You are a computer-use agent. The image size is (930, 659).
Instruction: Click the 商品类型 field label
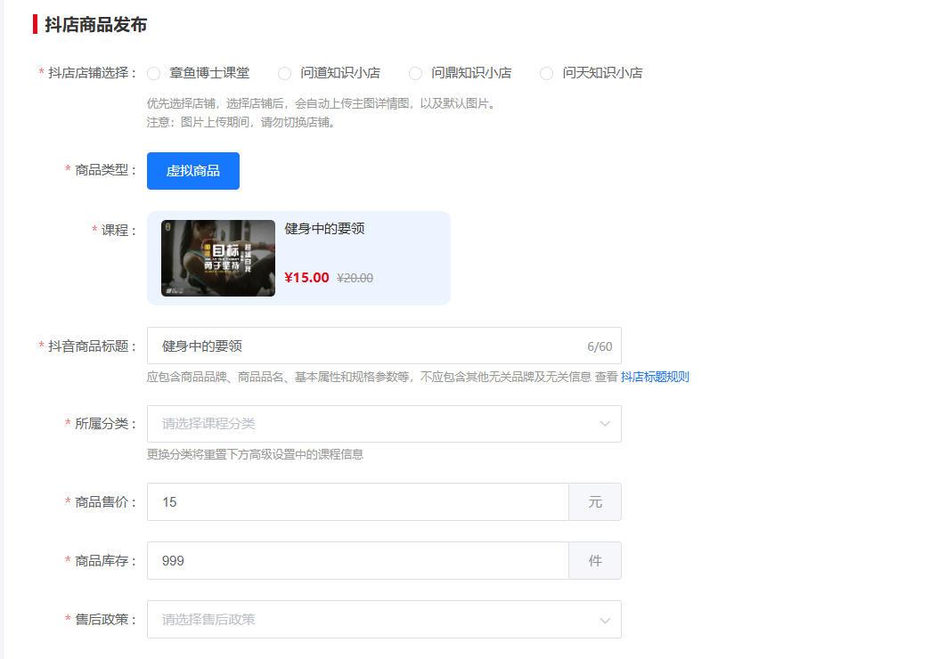tap(106, 170)
